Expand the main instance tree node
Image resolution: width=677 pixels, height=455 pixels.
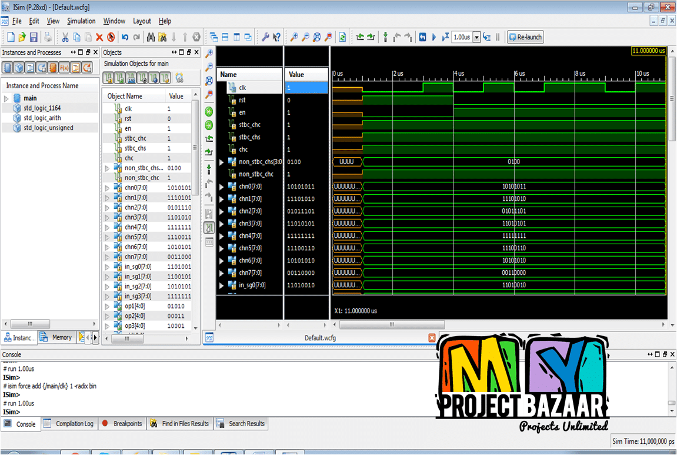pyautogui.click(x=6, y=98)
